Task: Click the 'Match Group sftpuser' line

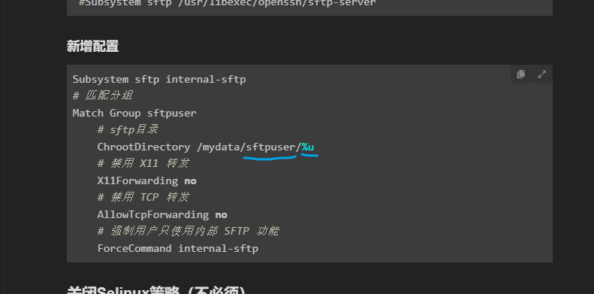Action: pos(134,113)
